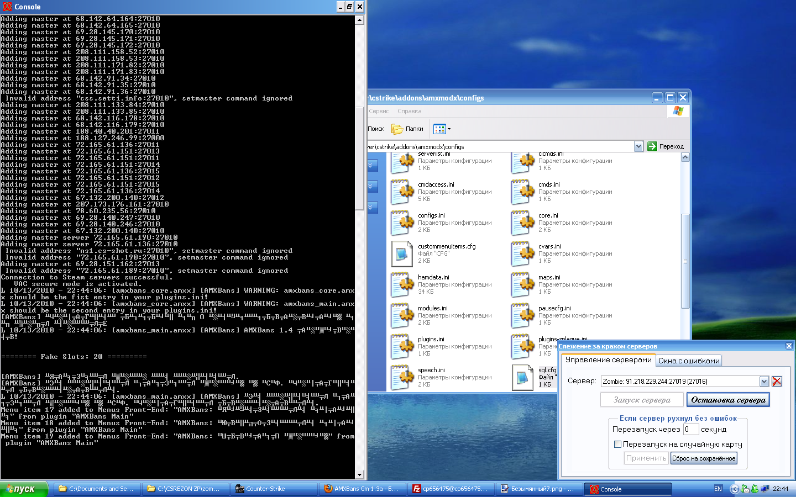The height and width of the screenshot is (497, 796).
Task: Switch to FileZilla taskbar item
Action: (x=451, y=489)
